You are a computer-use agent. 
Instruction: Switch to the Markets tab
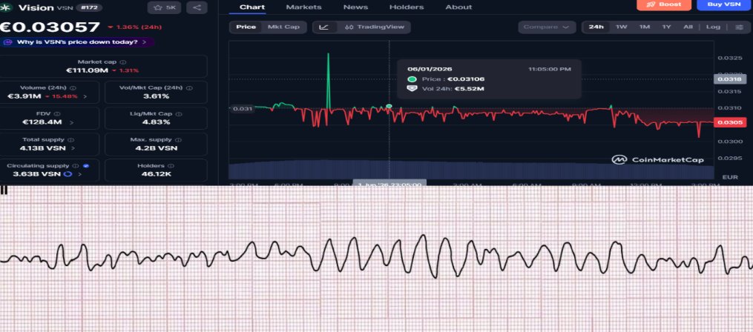pyautogui.click(x=303, y=7)
